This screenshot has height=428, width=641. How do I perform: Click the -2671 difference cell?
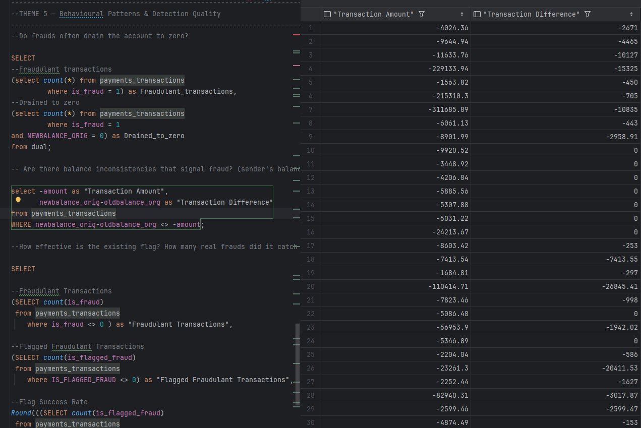pyautogui.click(x=556, y=29)
